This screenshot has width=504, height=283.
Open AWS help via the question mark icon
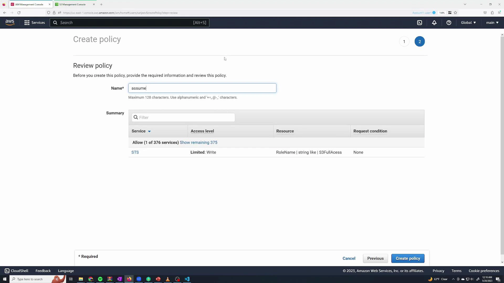[x=449, y=23]
